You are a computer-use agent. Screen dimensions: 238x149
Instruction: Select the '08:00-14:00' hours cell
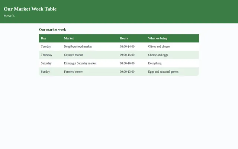point(132,47)
